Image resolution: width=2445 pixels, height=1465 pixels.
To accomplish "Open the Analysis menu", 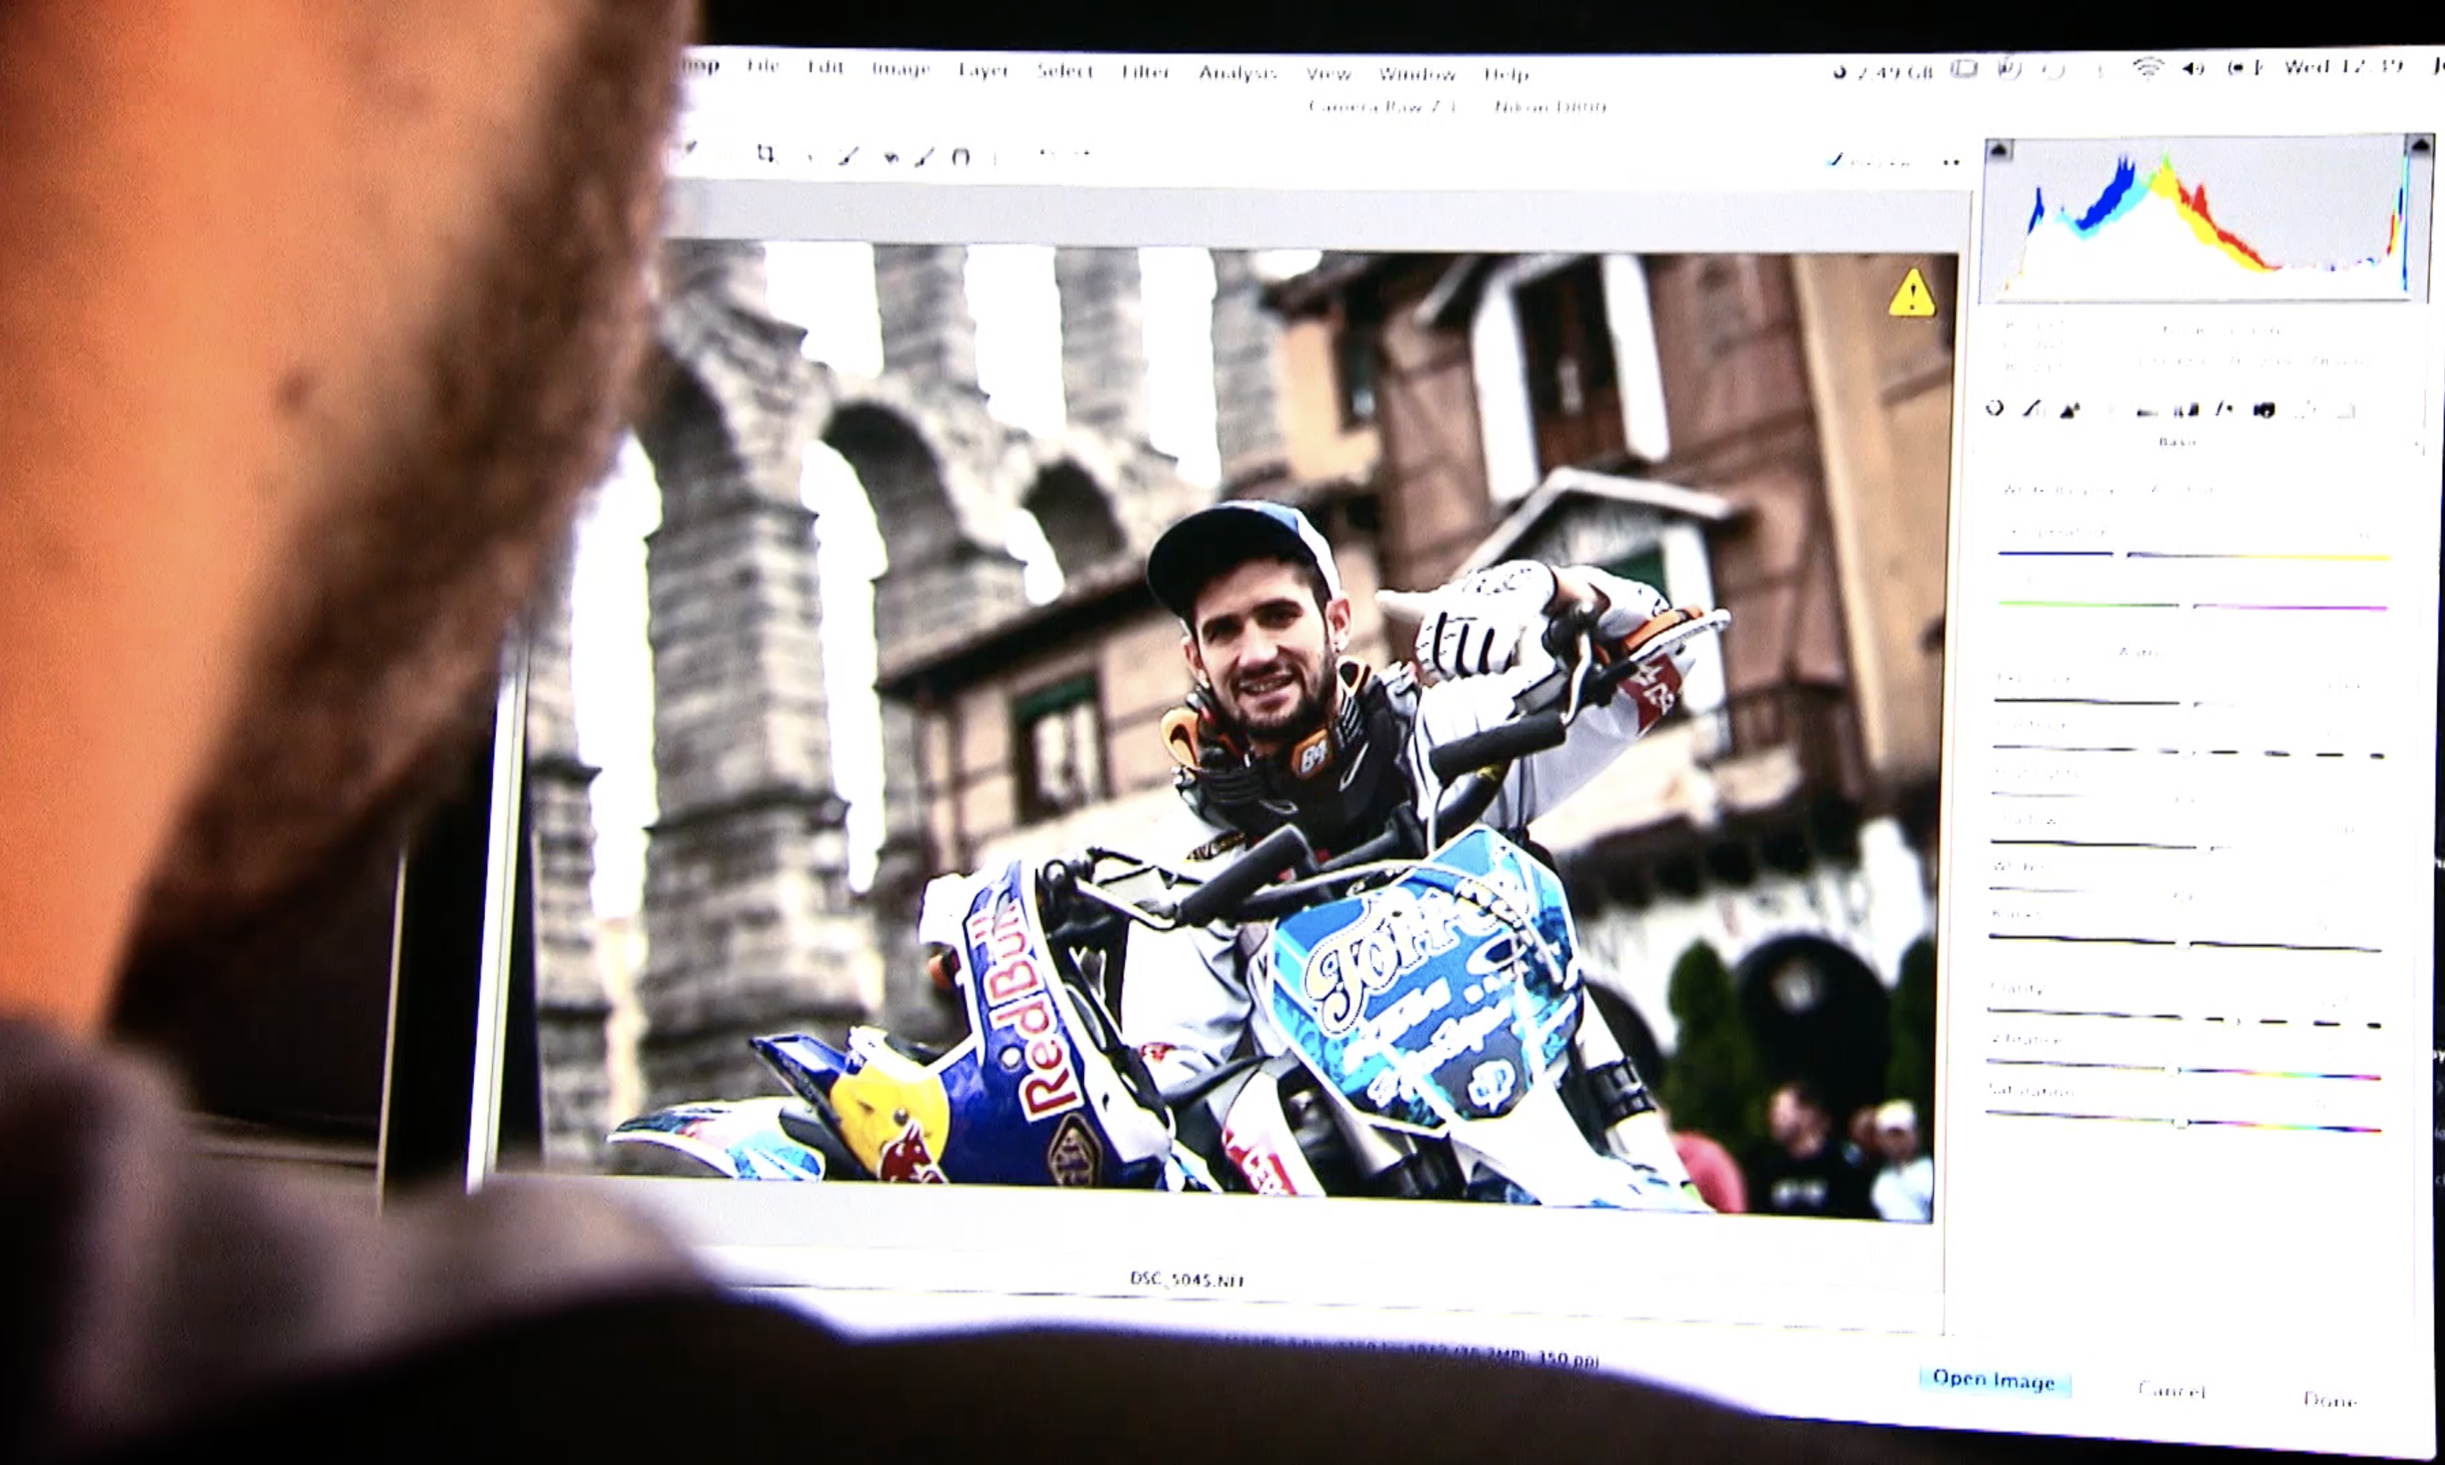I will coord(1237,72).
